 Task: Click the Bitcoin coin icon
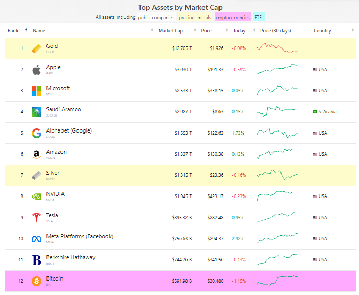tap(36, 281)
